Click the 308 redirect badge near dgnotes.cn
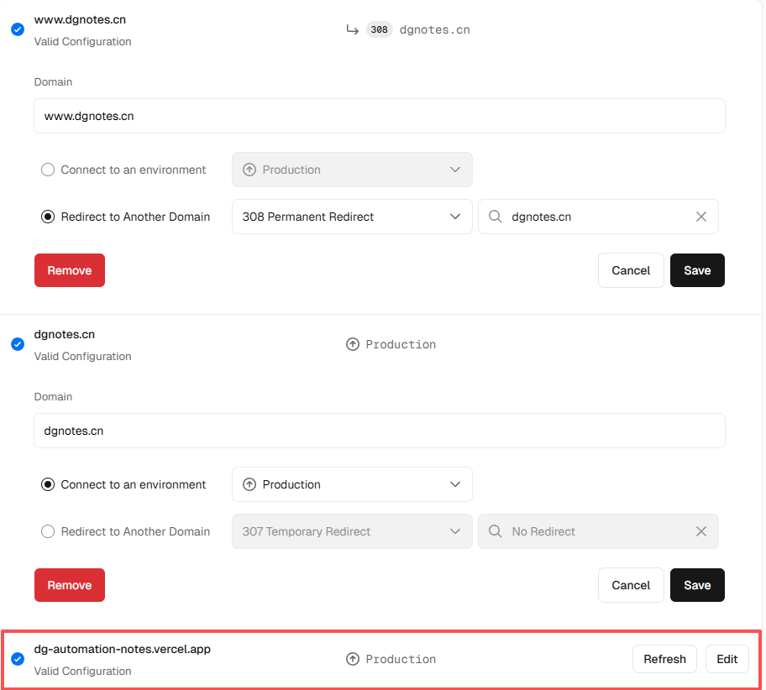 coord(379,29)
